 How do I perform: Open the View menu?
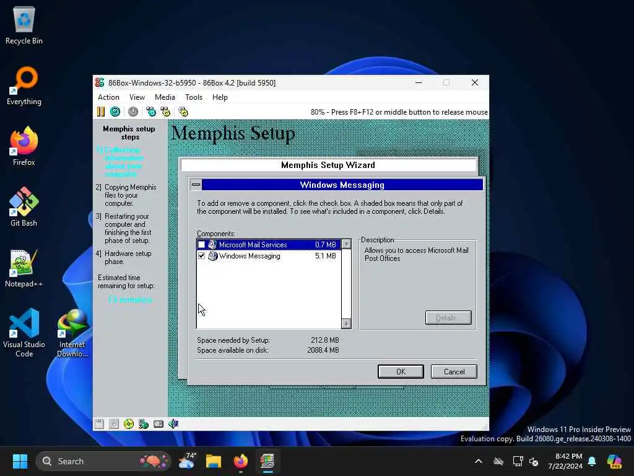(137, 97)
